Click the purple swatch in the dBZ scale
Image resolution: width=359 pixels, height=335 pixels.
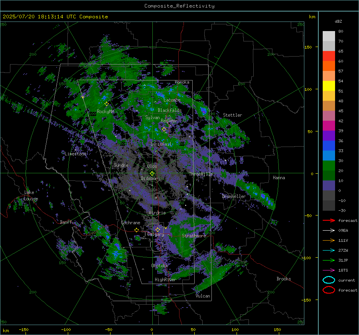click(x=329, y=135)
